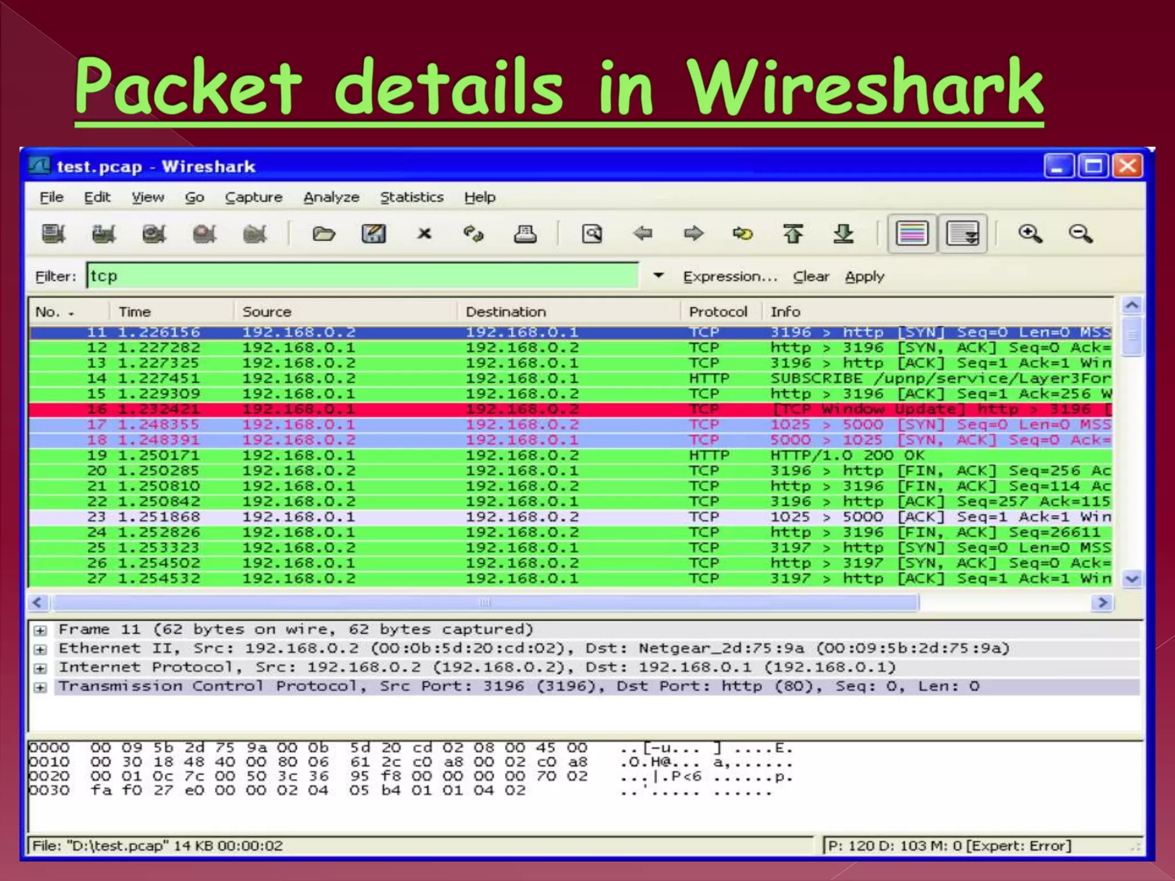Open the filter history dropdown arrow
Viewport: 1175px width, 881px height.
(x=659, y=276)
